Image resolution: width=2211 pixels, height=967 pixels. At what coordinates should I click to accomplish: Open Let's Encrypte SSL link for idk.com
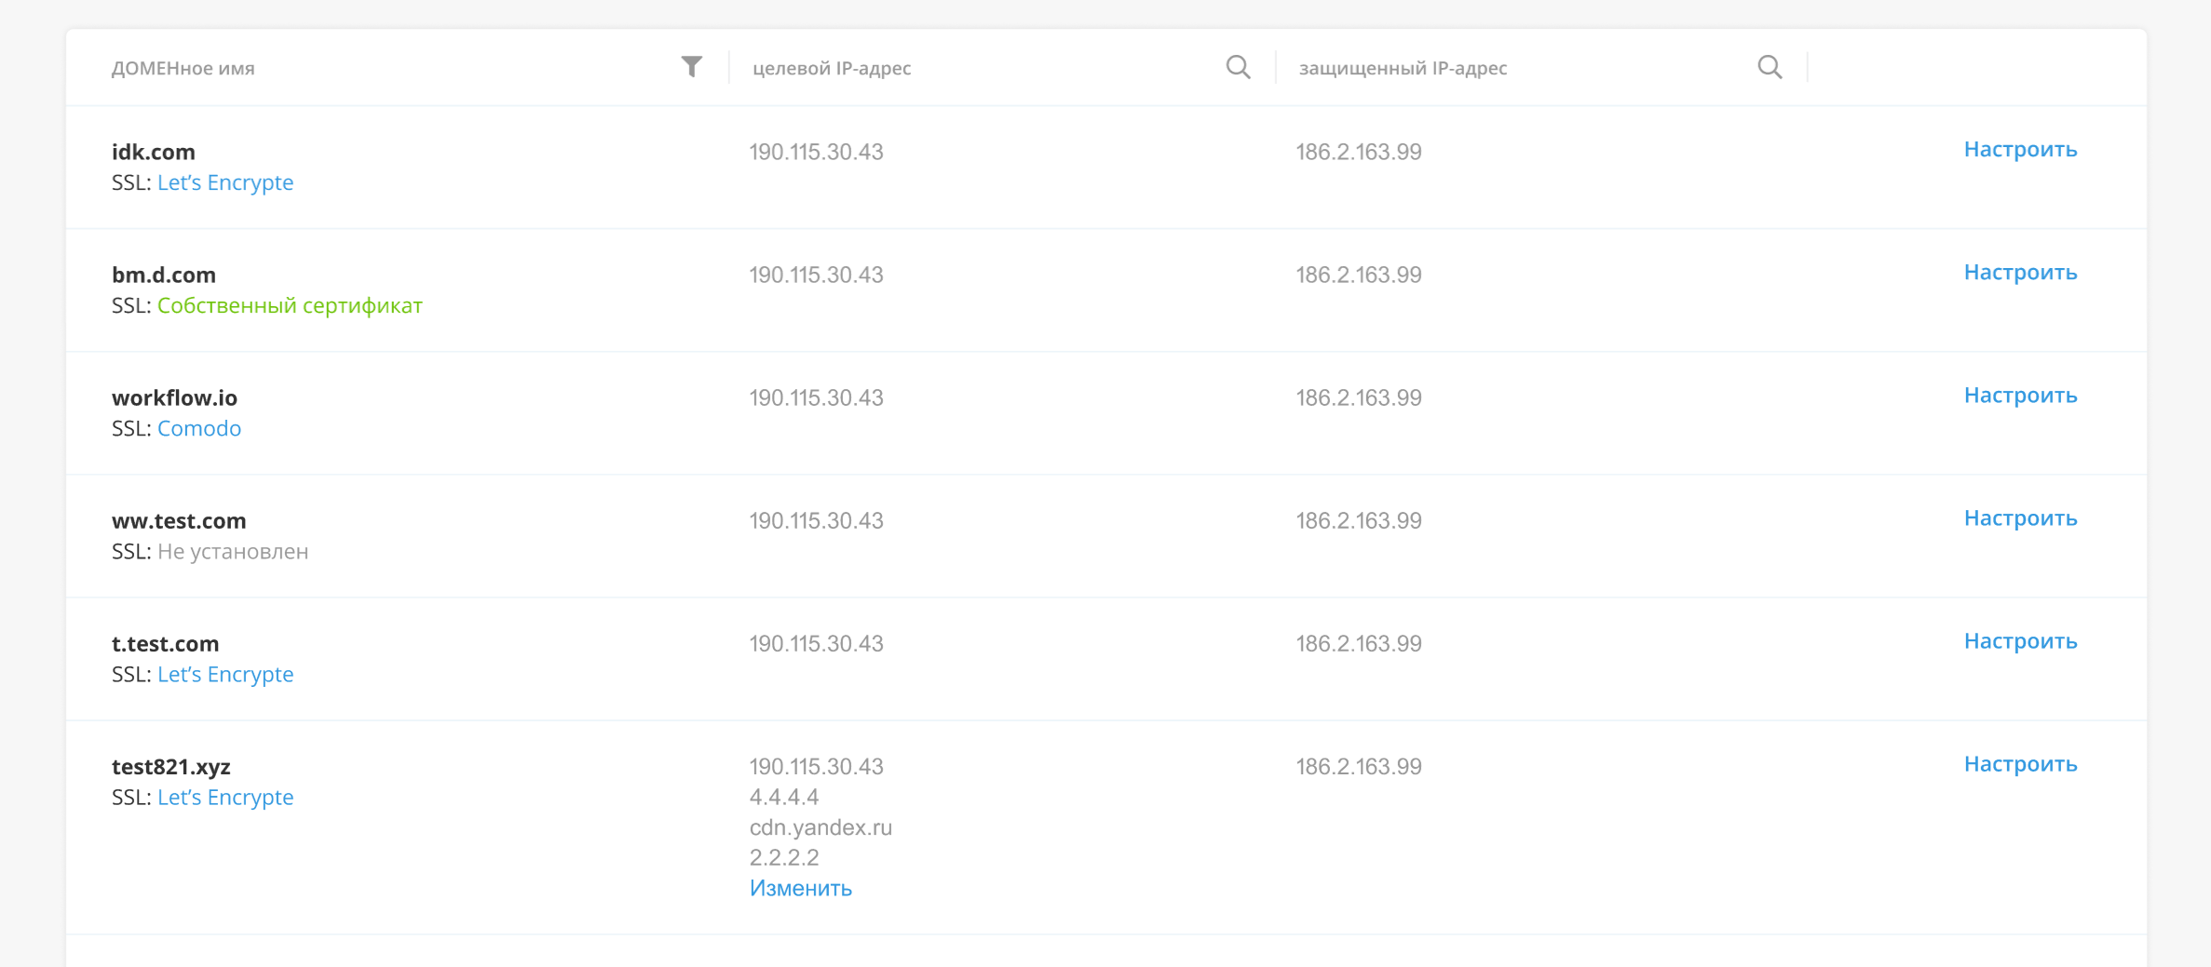coord(225,182)
